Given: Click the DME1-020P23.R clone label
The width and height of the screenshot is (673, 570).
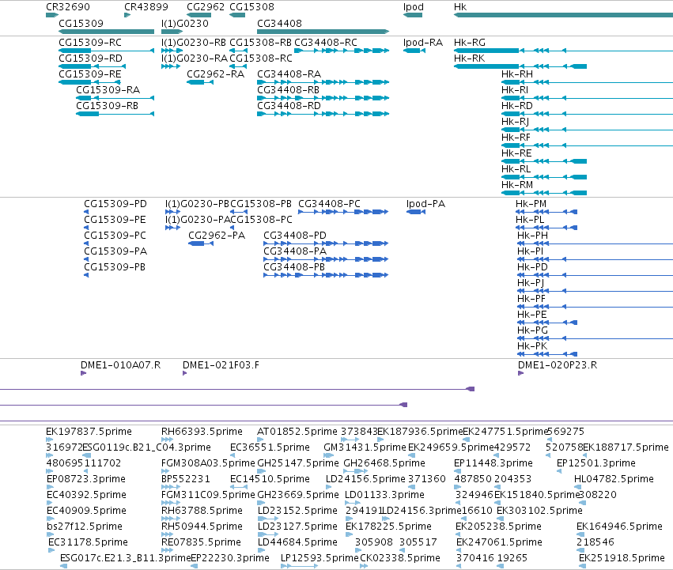Looking at the screenshot, I should tap(558, 365).
